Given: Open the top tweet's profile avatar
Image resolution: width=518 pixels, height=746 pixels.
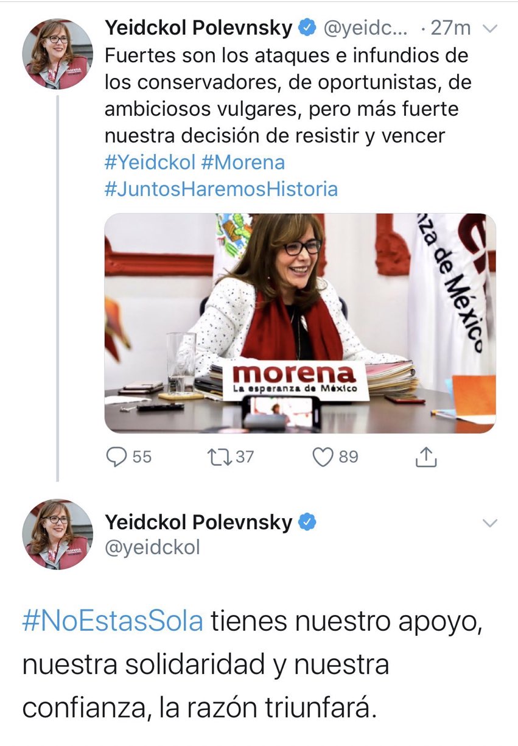Looking at the screenshot, I should (58, 54).
